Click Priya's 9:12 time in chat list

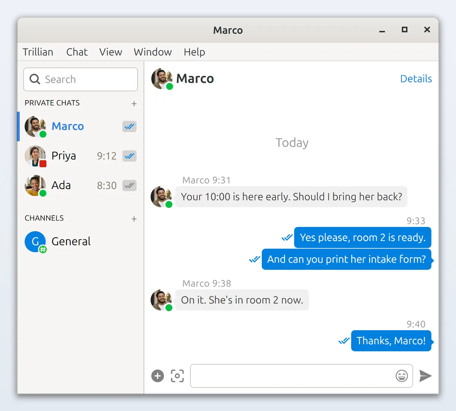(x=106, y=156)
